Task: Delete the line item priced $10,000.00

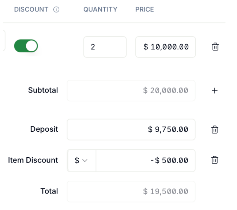Action: [215, 46]
